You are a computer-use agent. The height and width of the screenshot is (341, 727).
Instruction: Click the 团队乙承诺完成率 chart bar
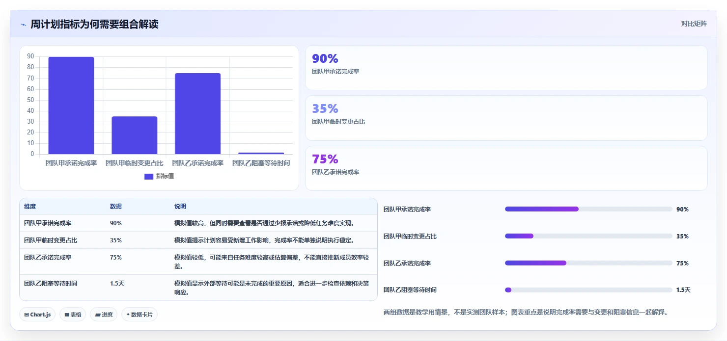[x=198, y=114]
